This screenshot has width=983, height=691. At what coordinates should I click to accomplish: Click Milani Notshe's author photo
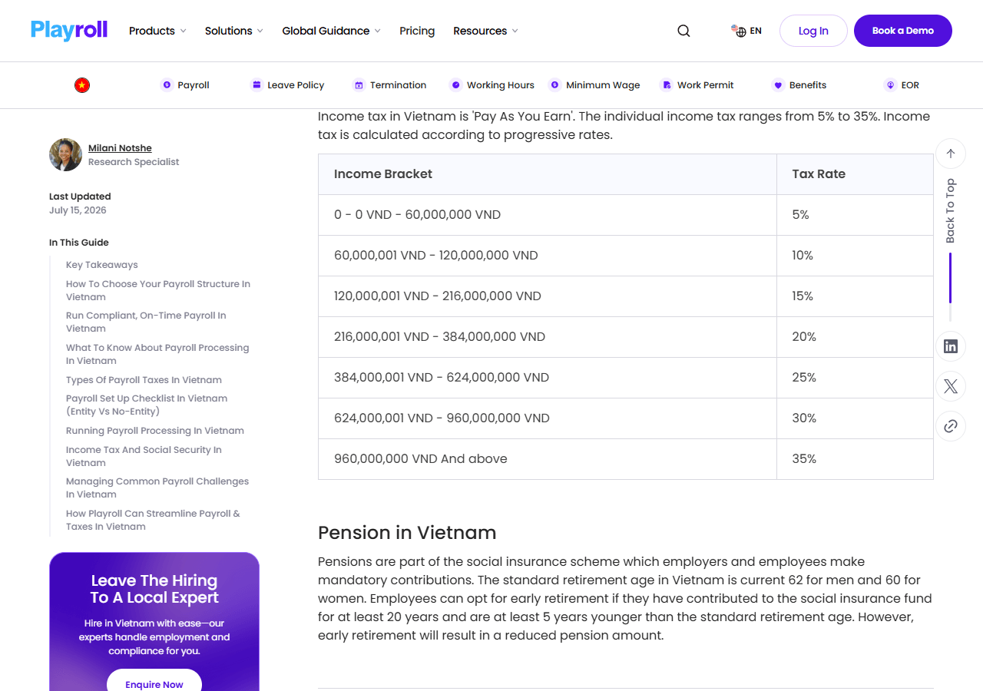pos(66,155)
